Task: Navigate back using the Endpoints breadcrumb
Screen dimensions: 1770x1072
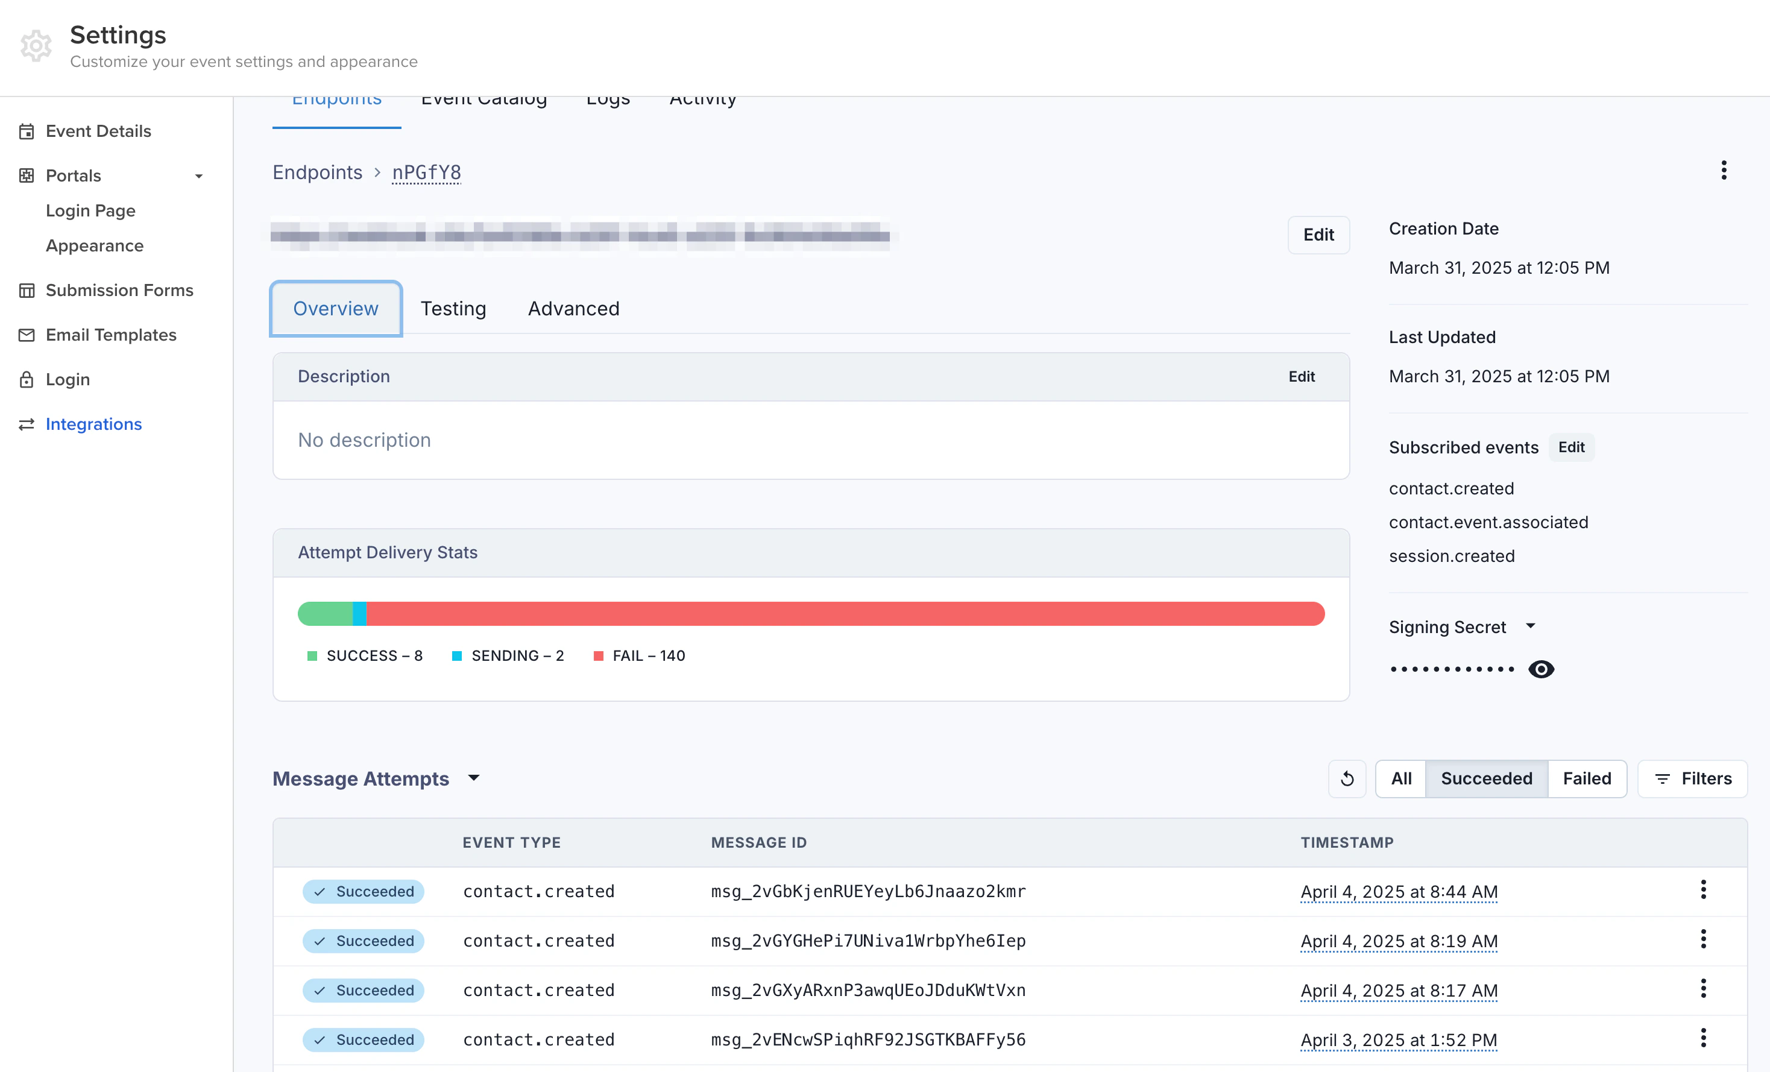Action: click(x=318, y=172)
